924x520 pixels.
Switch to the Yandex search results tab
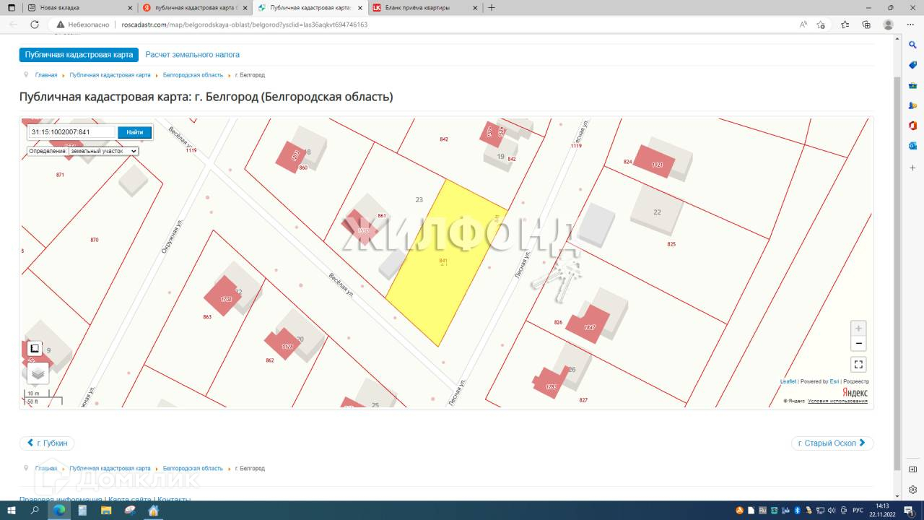point(195,8)
